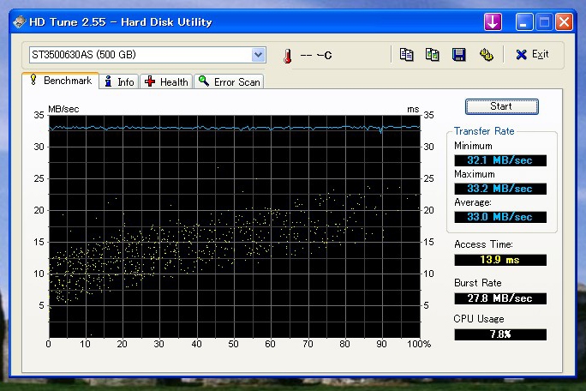Click the copy screenshot to clipboard icon
The width and height of the screenshot is (586, 391).
[x=433, y=55]
